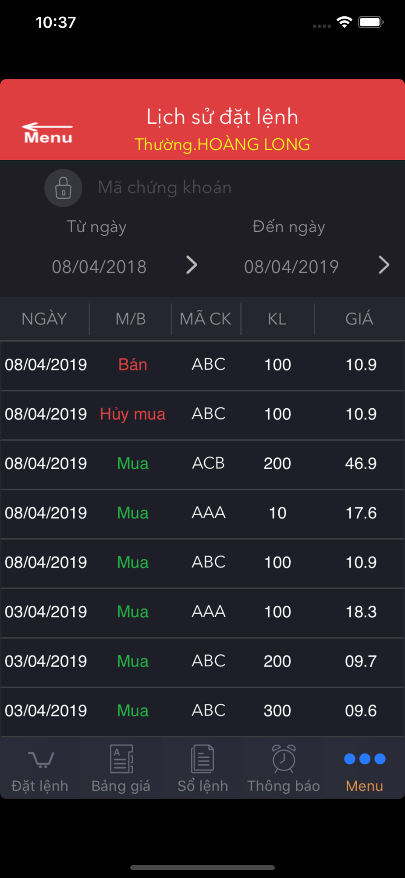Tap the GIÁ column header

point(359,319)
